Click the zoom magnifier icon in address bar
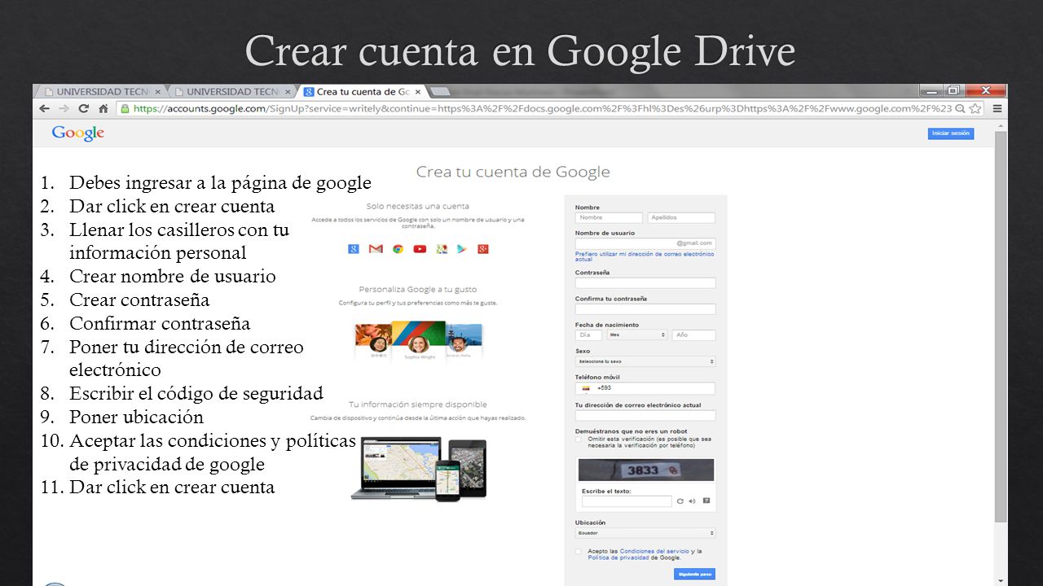The image size is (1043, 586). (961, 108)
